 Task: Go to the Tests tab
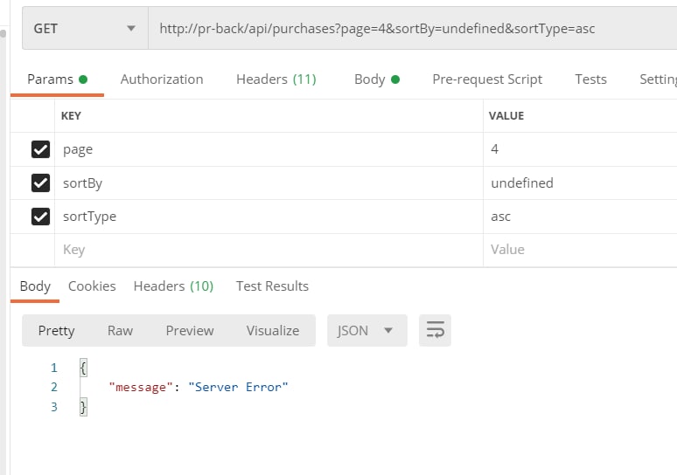(590, 79)
